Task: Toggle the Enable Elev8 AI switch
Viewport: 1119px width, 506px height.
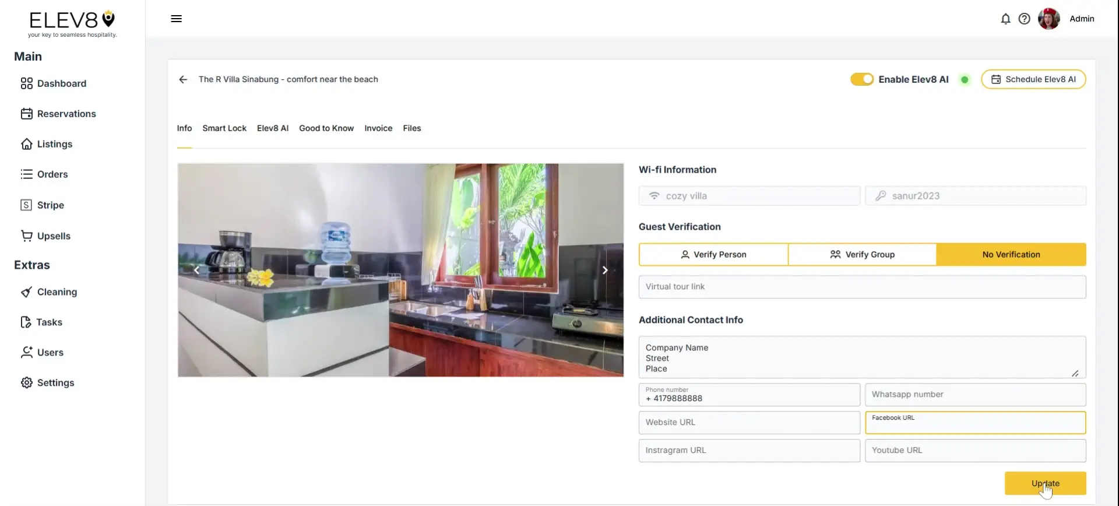Action: (862, 79)
